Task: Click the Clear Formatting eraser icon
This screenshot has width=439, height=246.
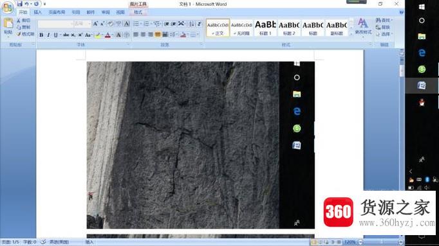Action: point(110,24)
